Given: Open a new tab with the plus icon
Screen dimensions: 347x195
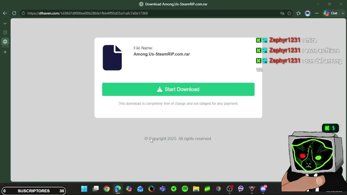Looking at the screenshot, I should pyautogui.click(x=5, y=52).
